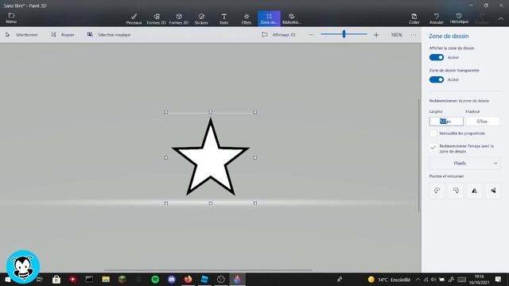Click the Hauteur height input field
Image resolution: width=509 pixels, height=286 pixels.
pyautogui.click(x=483, y=122)
